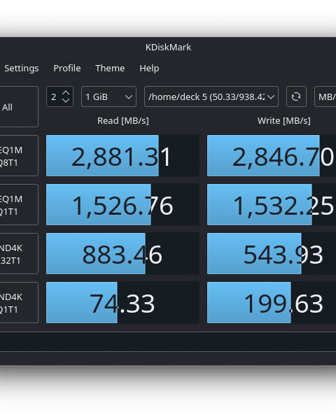The width and height of the screenshot is (336, 419).
Task: Click the Read [MB/s] column header
Action: 123,121
